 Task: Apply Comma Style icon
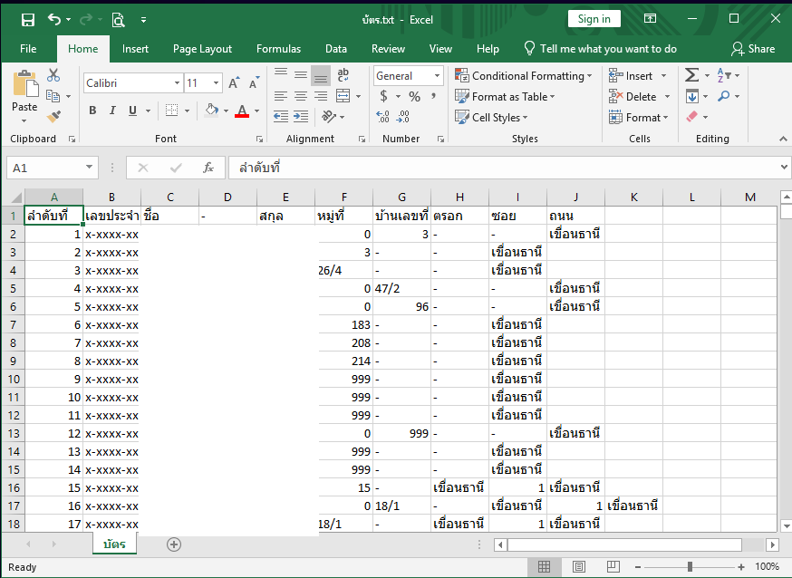433,96
